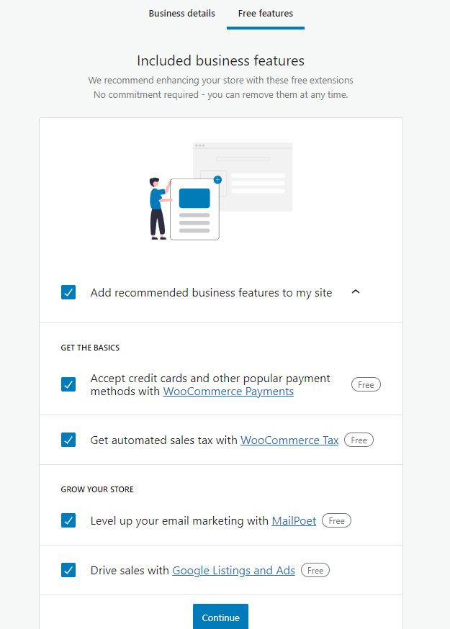The image size is (450, 629).
Task: Toggle the WooCommerce Payments checkbox
Action: pyautogui.click(x=68, y=384)
